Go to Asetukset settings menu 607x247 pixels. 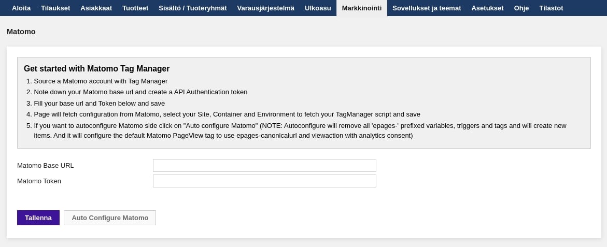487,8
